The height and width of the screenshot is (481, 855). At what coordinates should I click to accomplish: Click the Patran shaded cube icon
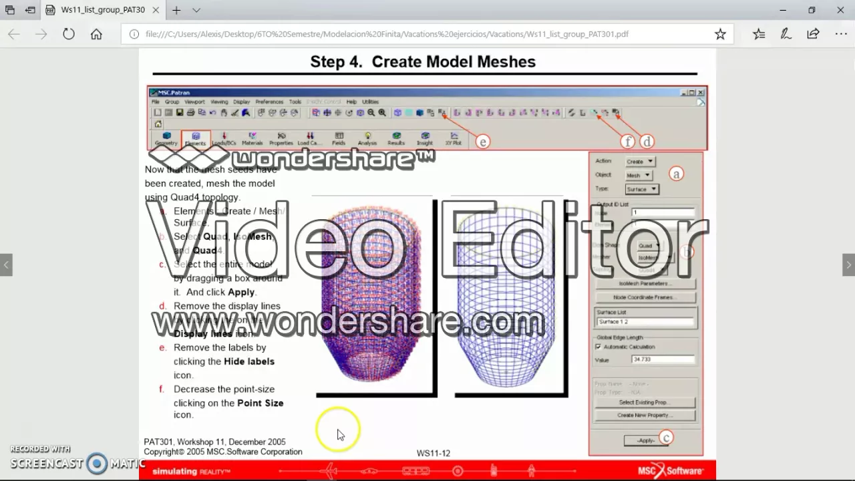(419, 113)
